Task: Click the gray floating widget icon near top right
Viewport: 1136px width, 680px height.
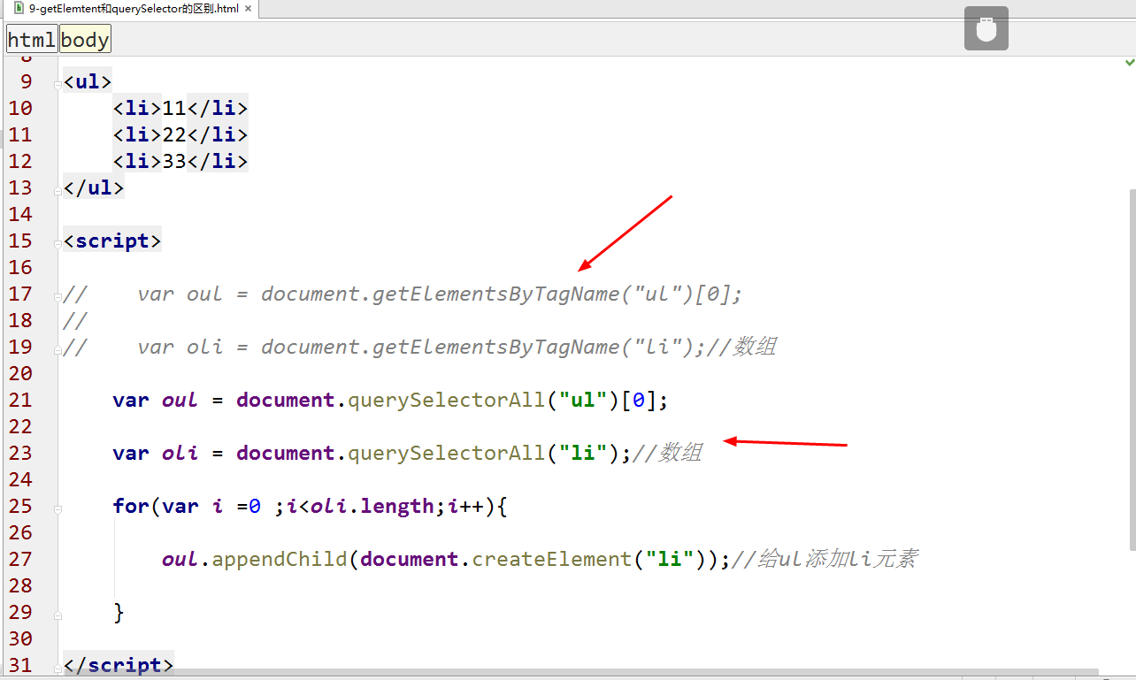Action: click(986, 28)
